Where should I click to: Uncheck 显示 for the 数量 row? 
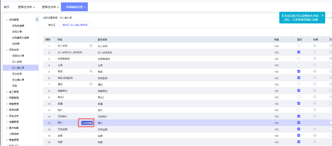pos(298,103)
